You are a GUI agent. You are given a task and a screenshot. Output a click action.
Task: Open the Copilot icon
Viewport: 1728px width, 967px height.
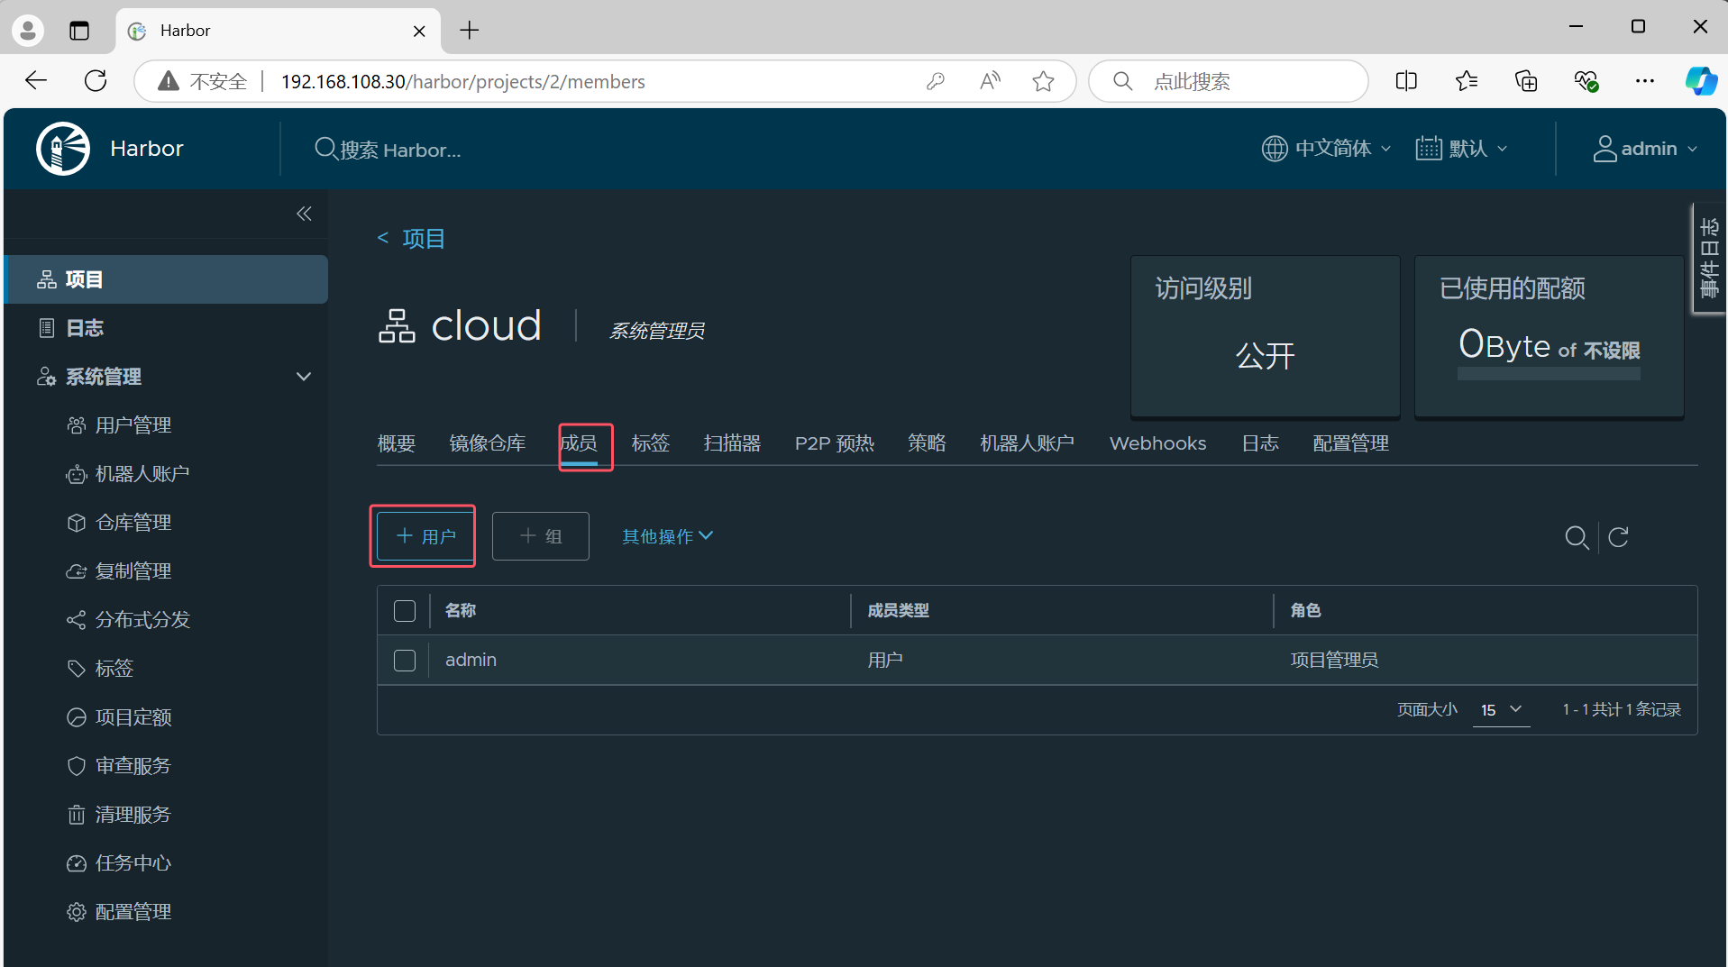pos(1701,81)
